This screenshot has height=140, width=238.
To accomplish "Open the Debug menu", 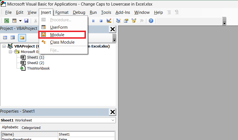I will tap(79, 12).
